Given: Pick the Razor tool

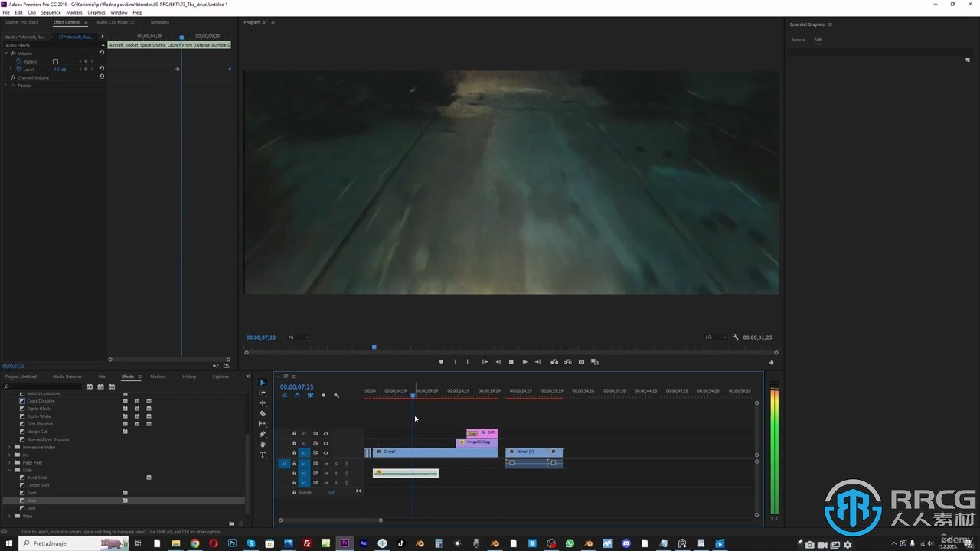Looking at the screenshot, I should point(263,413).
